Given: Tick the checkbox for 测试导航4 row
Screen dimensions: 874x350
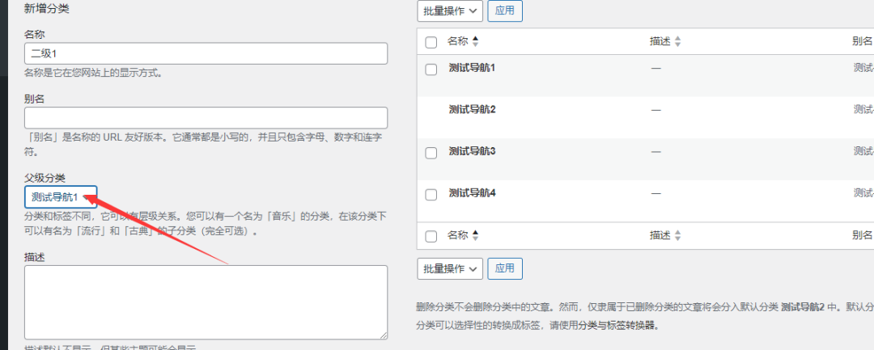Looking at the screenshot, I should tap(431, 195).
